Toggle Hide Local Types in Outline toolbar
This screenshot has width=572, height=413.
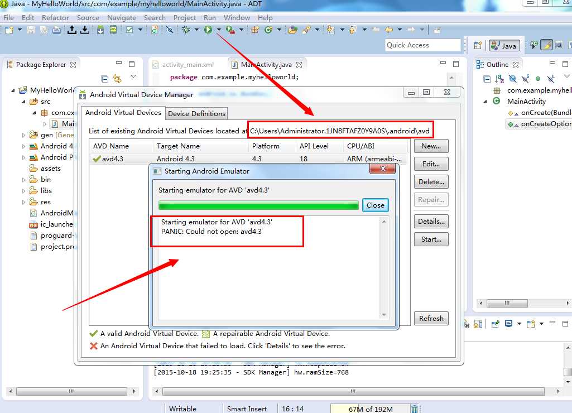551,79
